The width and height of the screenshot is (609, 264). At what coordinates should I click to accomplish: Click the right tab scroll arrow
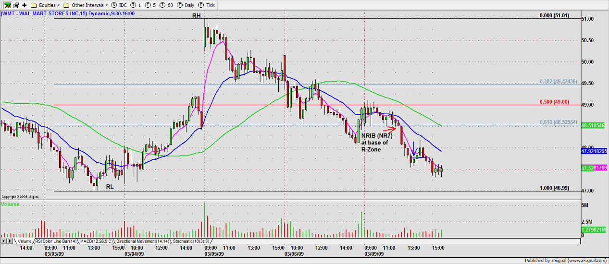[10, 240]
